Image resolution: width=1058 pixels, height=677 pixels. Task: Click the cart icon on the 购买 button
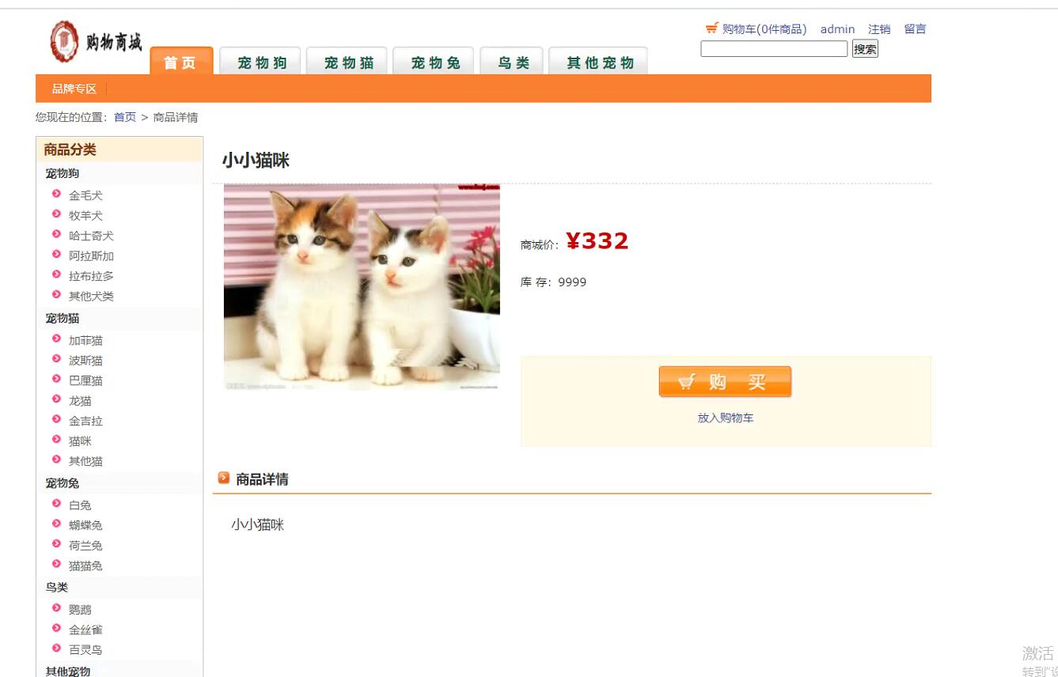(686, 382)
